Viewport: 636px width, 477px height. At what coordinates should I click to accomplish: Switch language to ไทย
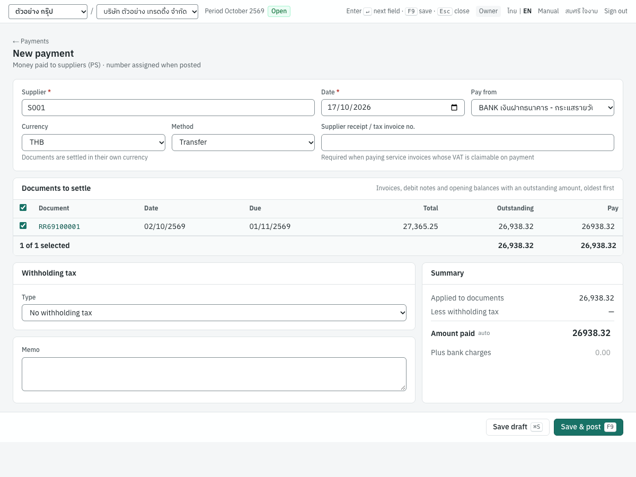pyautogui.click(x=512, y=11)
